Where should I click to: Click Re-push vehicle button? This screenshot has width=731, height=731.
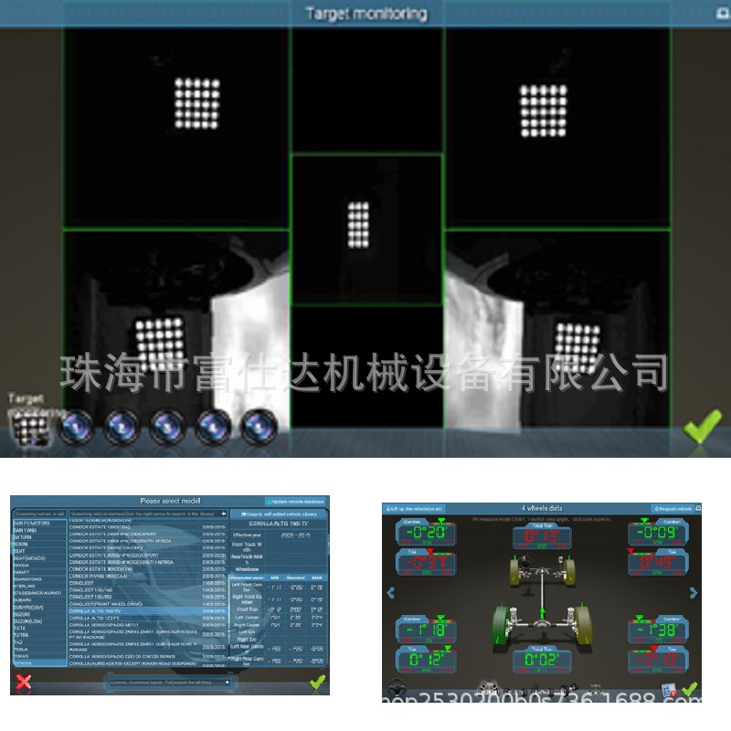pyautogui.click(x=673, y=509)
